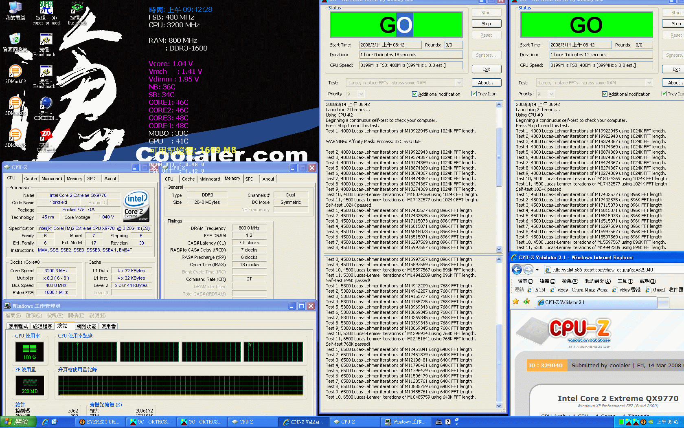Image resolution: width=684 pixels, height=428 pixels.
Task: Click the Internet Explorer back arrow
Action: [517, 269]
